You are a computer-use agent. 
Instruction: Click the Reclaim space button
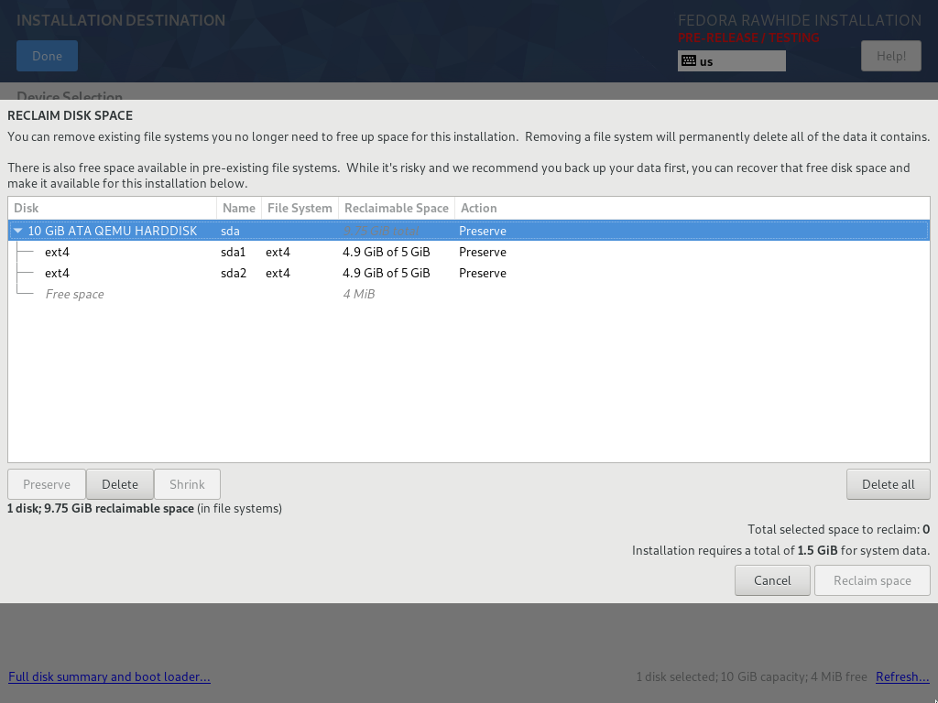(x=872, y=580)
